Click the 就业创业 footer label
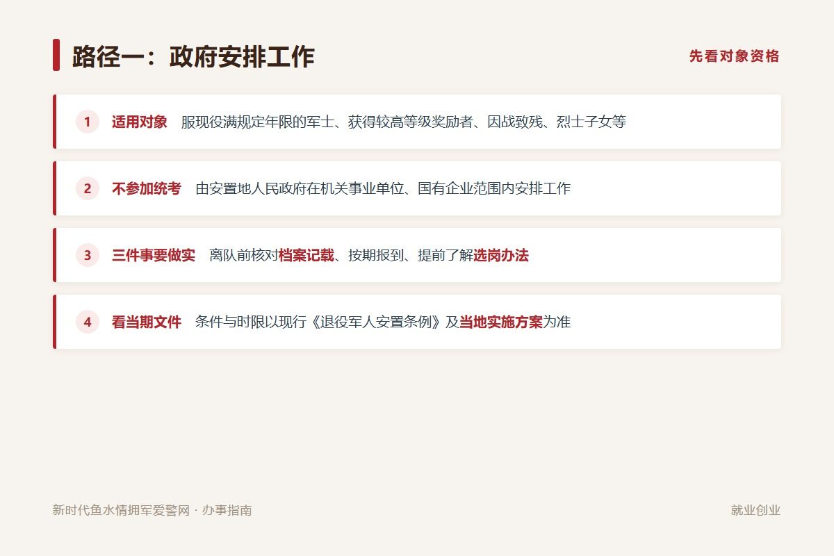This screenshot has width=834, height=556. pyautogui.click(x=755, y=510)
